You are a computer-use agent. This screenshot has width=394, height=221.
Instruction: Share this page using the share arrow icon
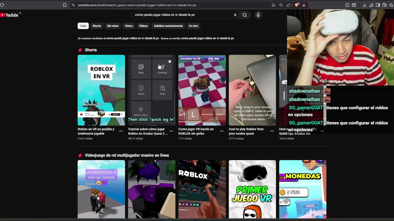pyautogui.click(x=288, y=5)
